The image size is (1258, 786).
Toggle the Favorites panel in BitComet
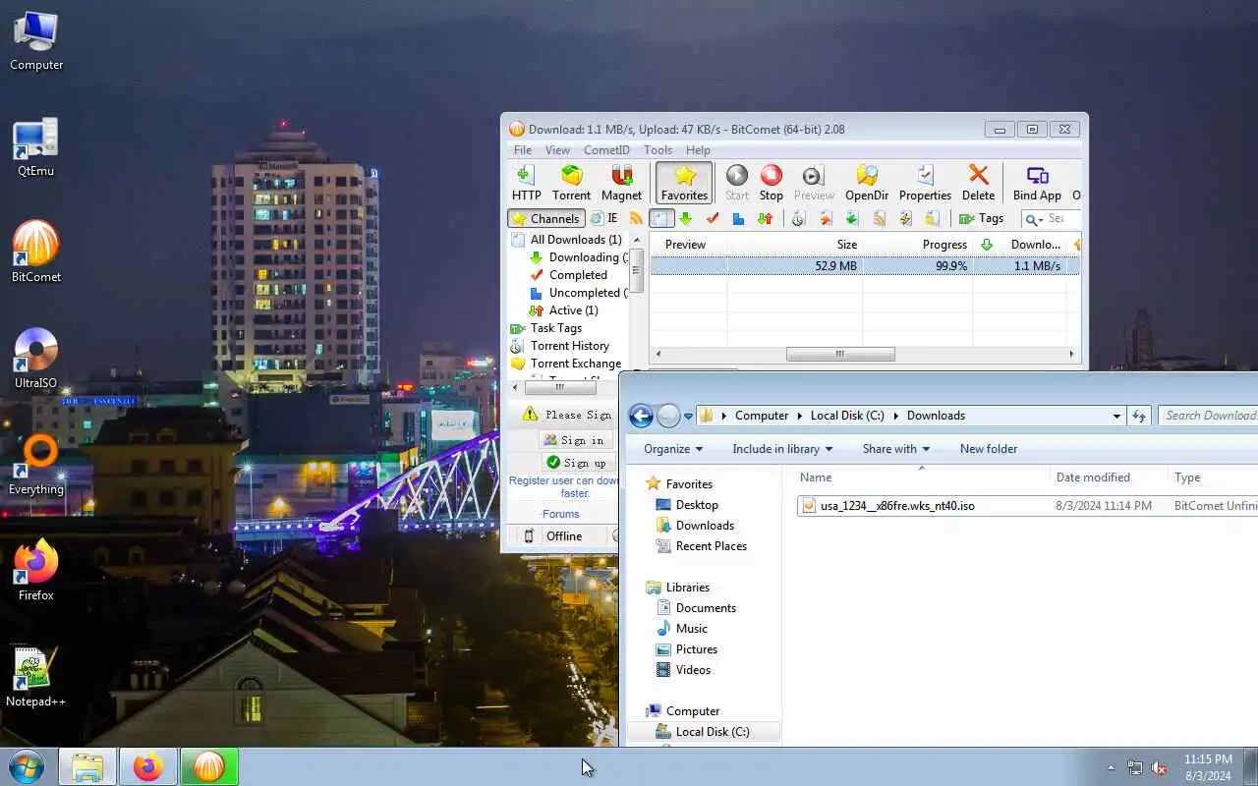coord(684,184)
